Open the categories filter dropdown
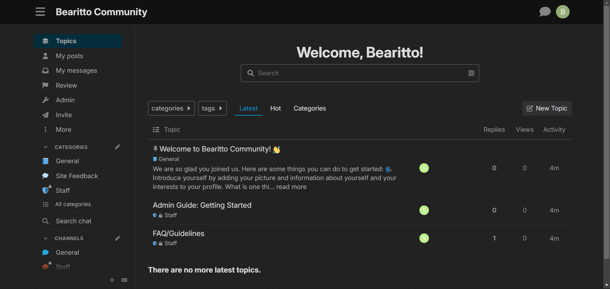The height and width of the screenshot is (289, 610). click(x=171, y=108)
